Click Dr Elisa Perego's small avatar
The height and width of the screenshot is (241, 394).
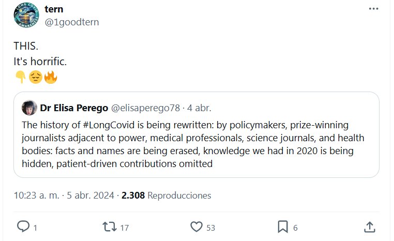[28, 108]
